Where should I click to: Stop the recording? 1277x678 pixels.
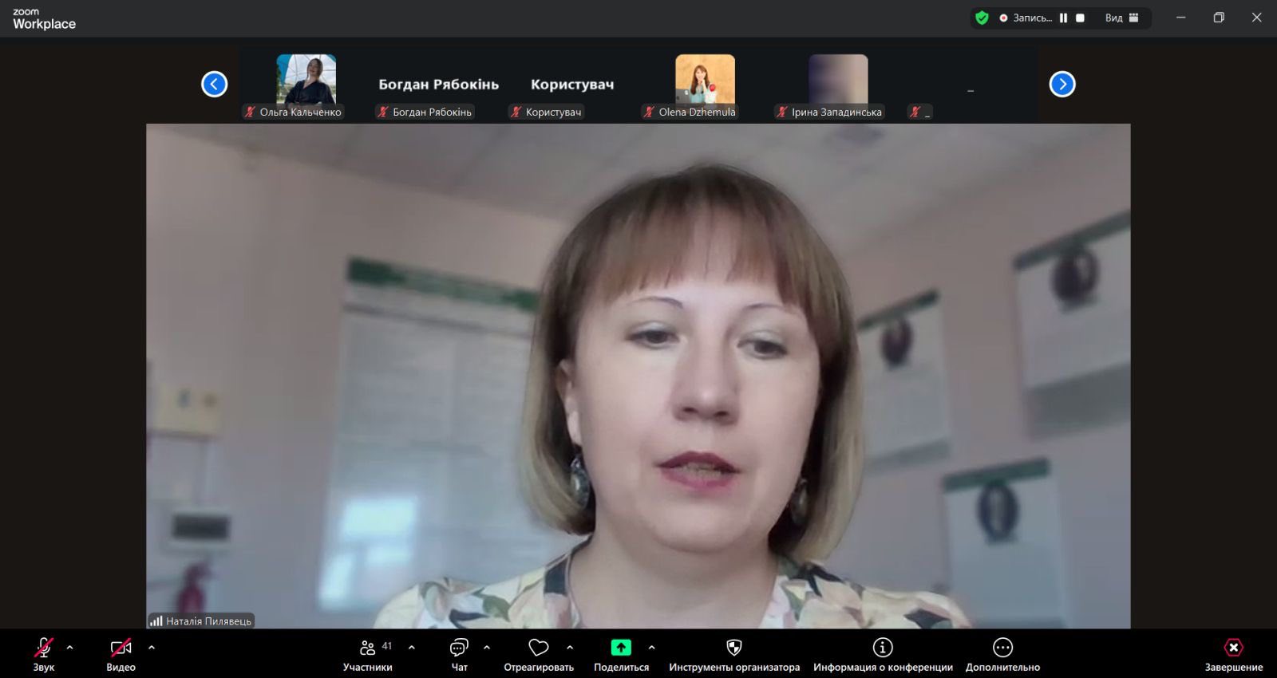coord(1080,18)
